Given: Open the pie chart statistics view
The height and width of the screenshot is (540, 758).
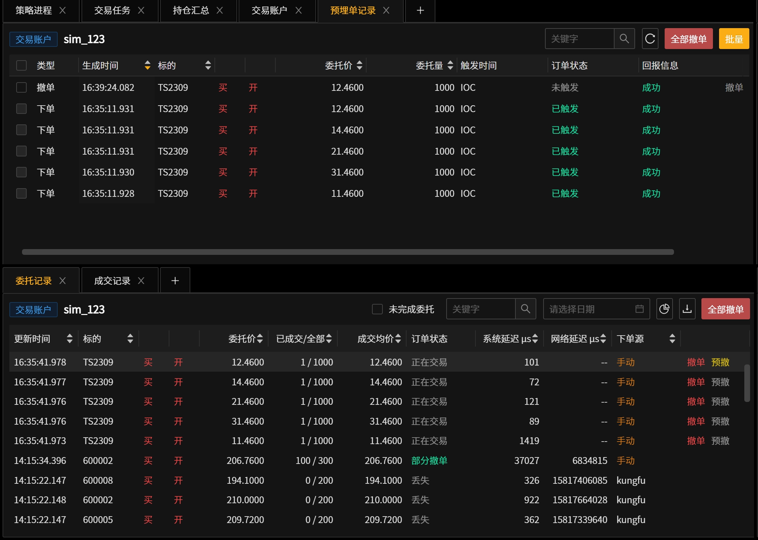Looking at the screenshot, I should click(664, 309).
